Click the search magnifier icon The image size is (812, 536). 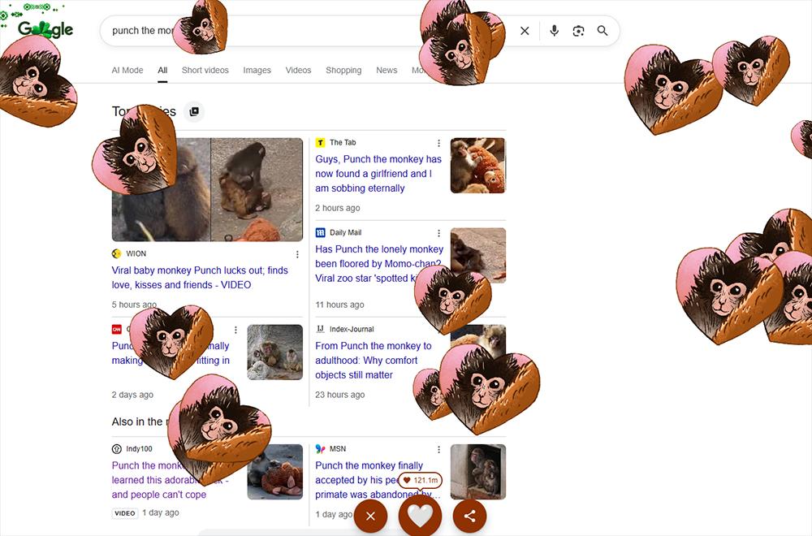603,30
